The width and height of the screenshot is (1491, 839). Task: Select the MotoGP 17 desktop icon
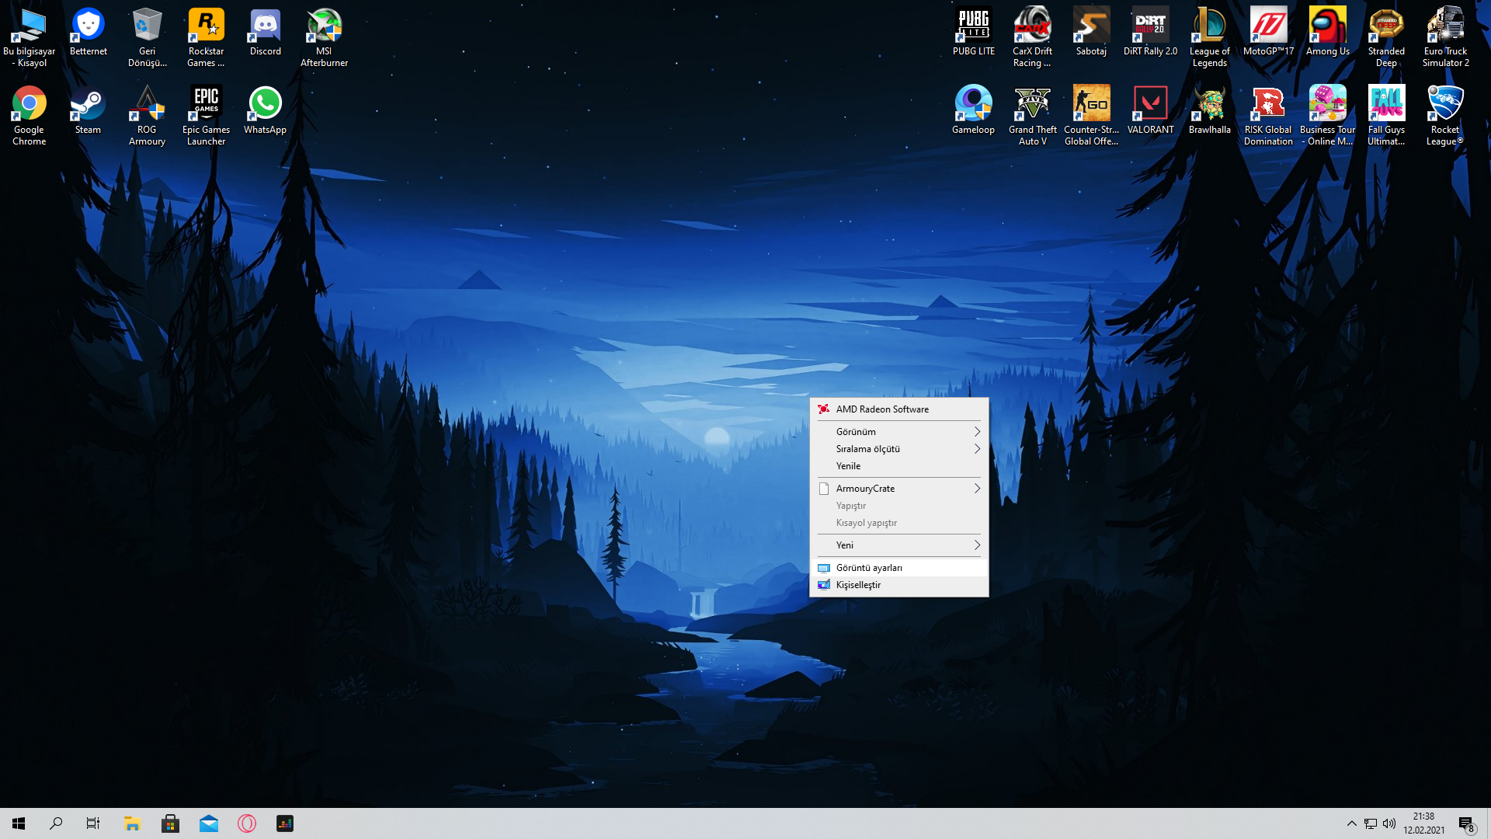click(1269, 32)
